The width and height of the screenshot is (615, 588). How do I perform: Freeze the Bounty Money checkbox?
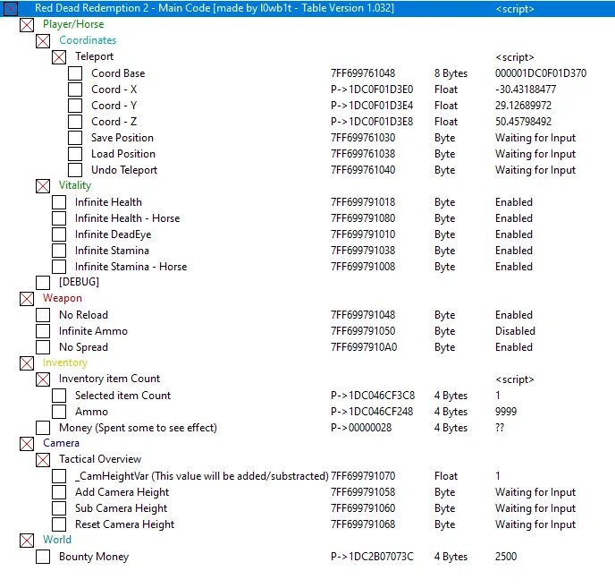43,557
